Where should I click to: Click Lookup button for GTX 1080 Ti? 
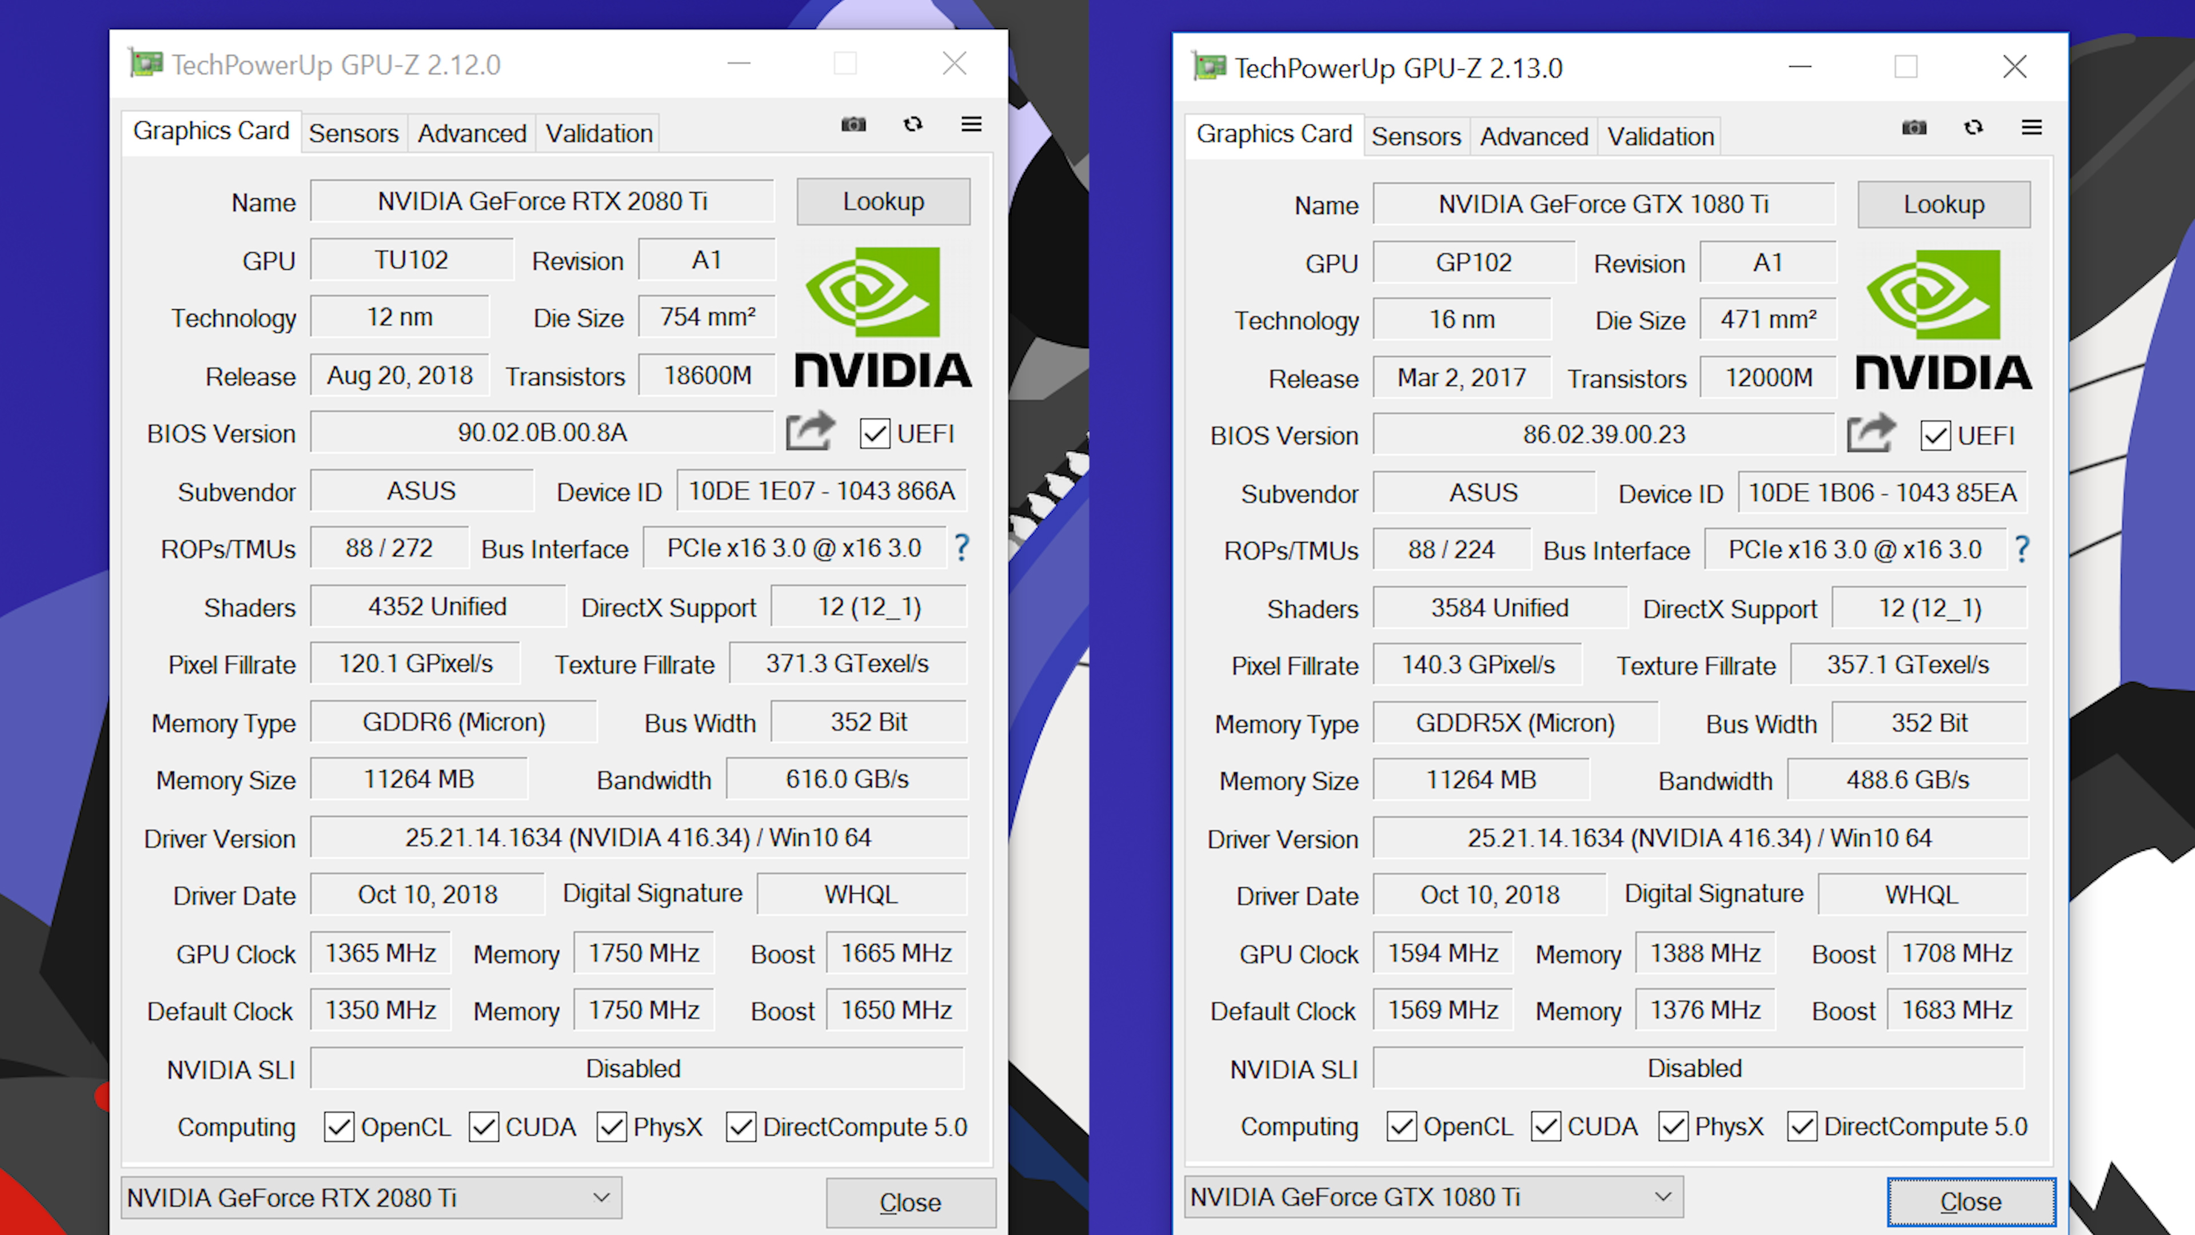(1945, 204)
